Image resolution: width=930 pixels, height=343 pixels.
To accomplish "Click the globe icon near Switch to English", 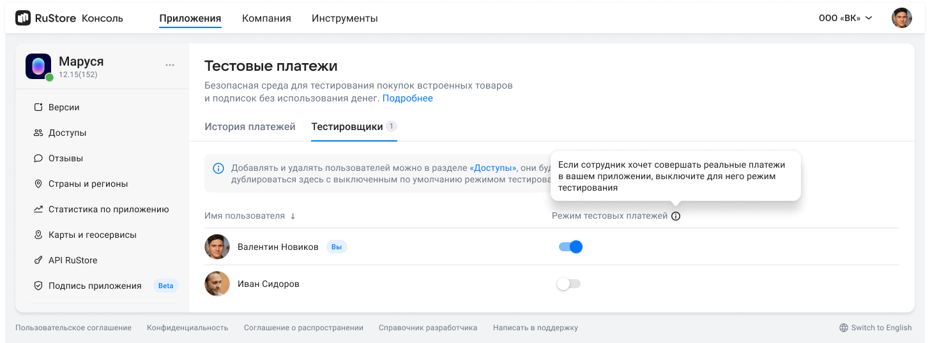I will 844,328.
